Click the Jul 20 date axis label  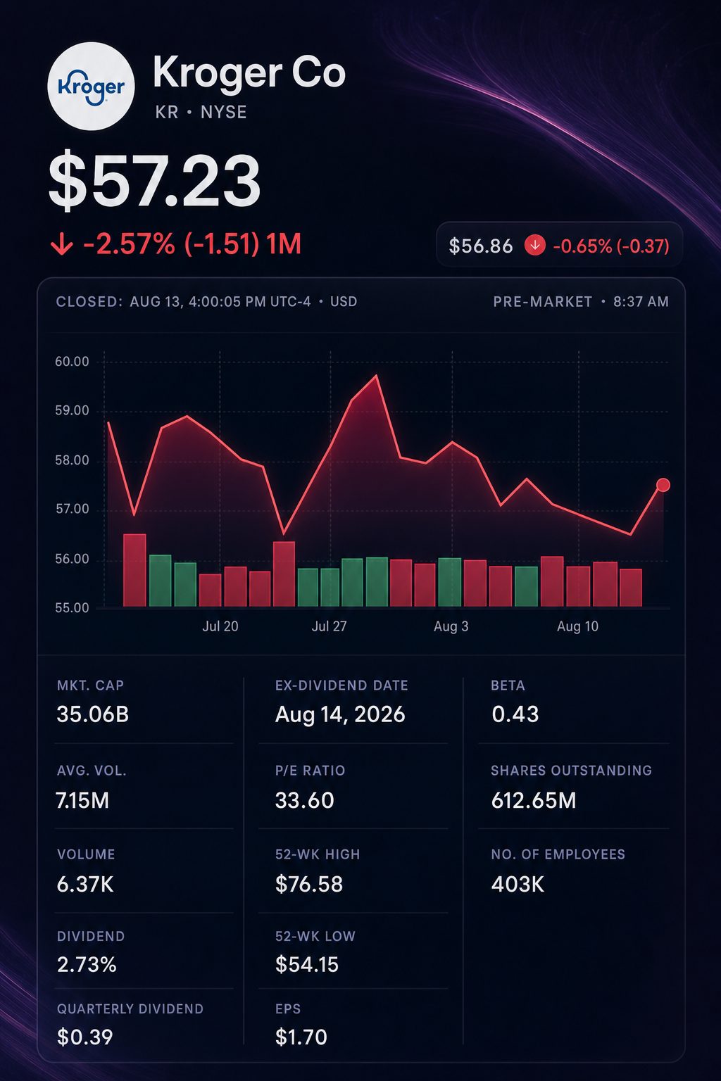220,626
